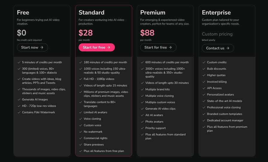Click the checkmark beside API Access
Screen dimensions: 268x162
tap(204, 88)
